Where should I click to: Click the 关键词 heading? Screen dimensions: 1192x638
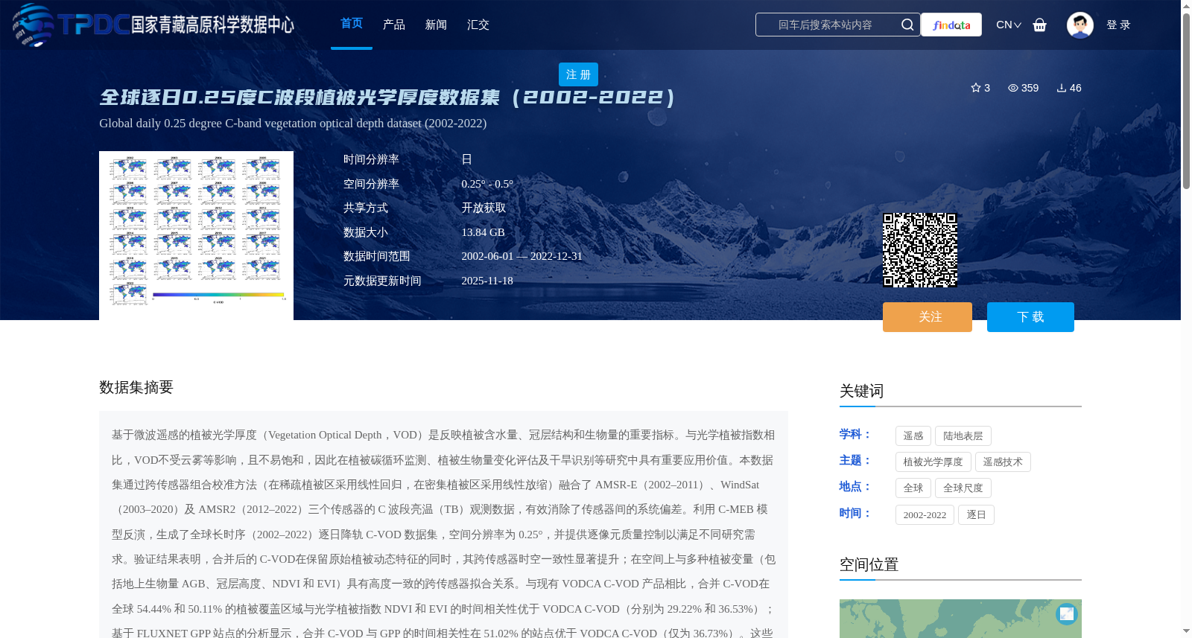click(861, 391)
